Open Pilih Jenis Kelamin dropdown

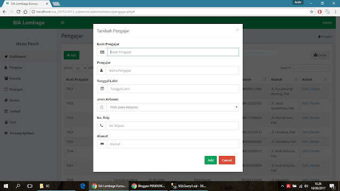(173, 107)
